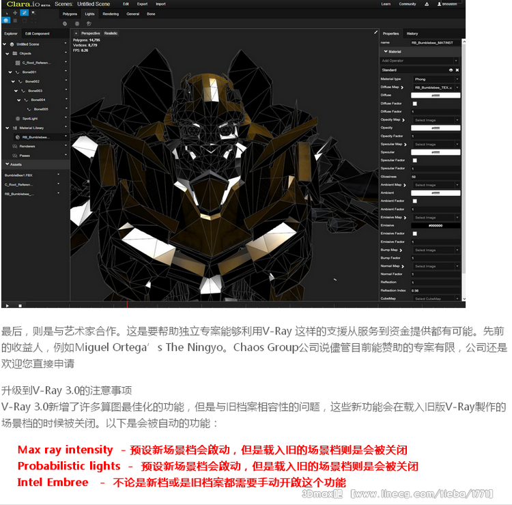Switch to the Bone tab

point(151,14)
